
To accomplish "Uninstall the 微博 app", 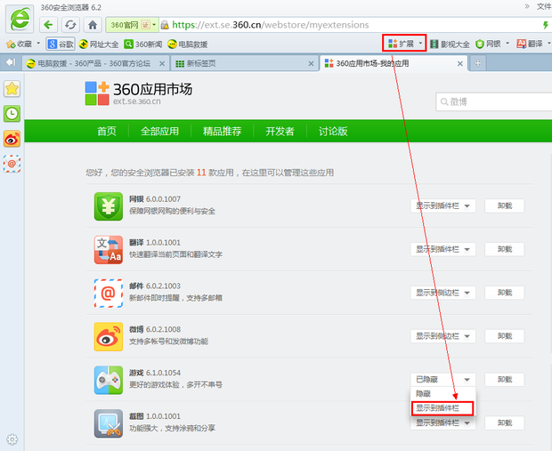I will [505, 336].
